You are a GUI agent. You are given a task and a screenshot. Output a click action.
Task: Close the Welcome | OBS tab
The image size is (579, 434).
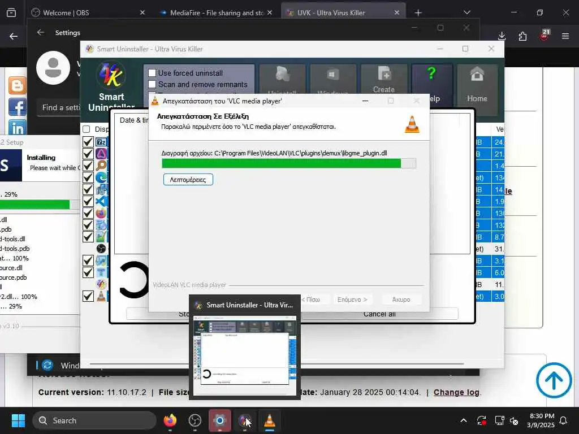pos(142,12)
